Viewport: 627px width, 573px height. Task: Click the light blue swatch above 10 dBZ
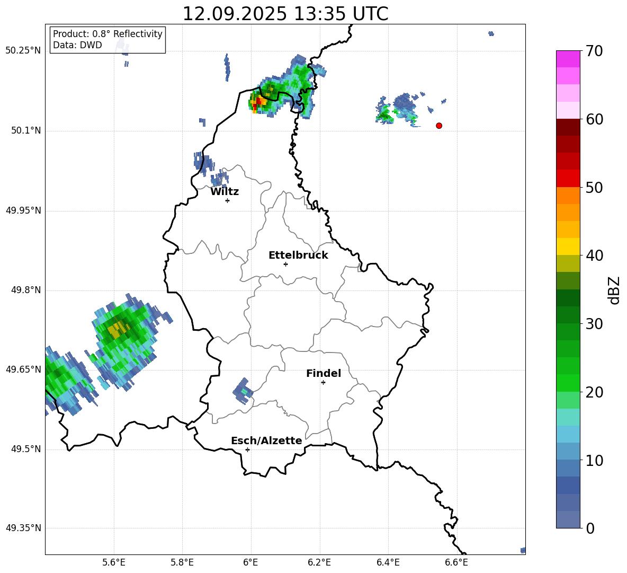pyautogui.click(x=568, y=452)
